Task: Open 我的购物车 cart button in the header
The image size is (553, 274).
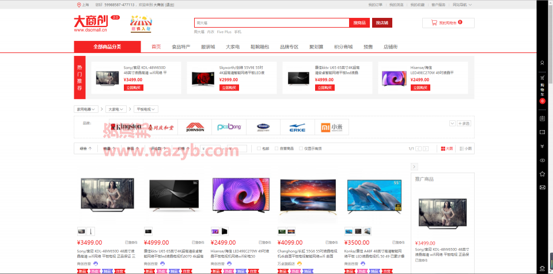Action: tap(448, 22)
